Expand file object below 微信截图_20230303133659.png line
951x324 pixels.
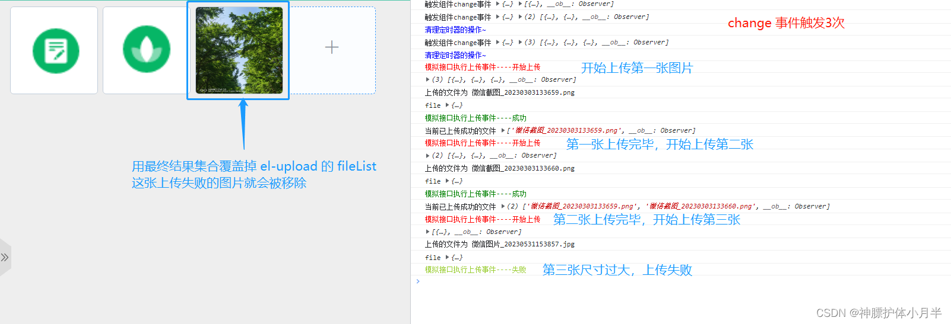[448, 105]
